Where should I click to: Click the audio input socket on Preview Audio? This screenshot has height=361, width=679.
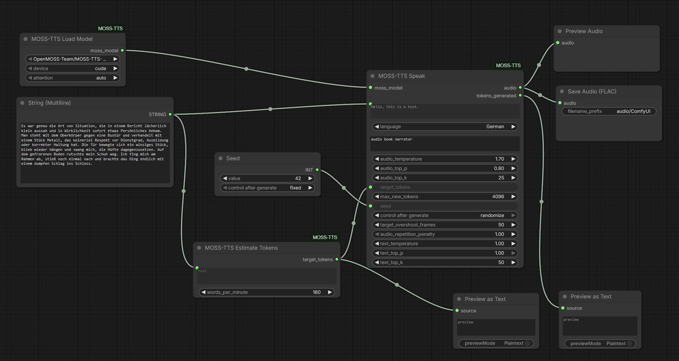557,42
